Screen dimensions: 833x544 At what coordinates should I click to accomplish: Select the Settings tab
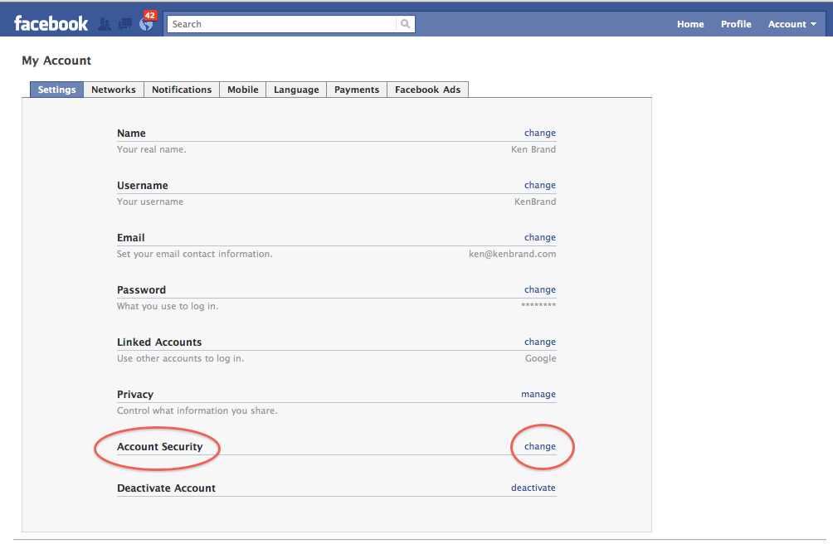57,90
